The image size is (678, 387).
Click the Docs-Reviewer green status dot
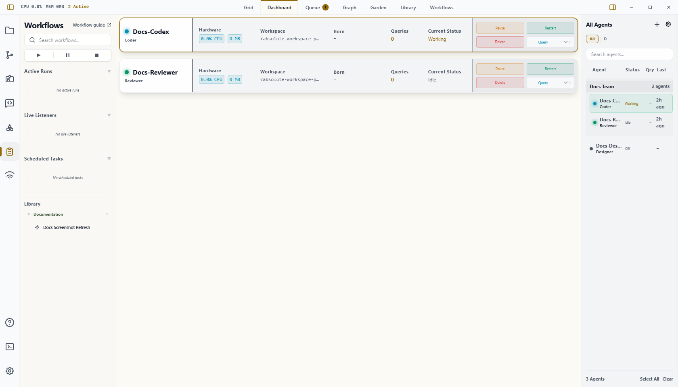127,72
